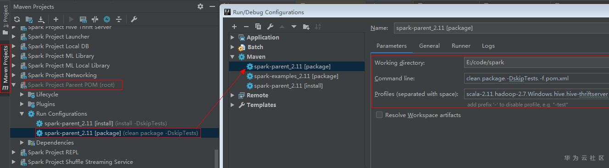Expand Batch configurations group
This screenshot has width=609, height=168.
tap(233, 47)
